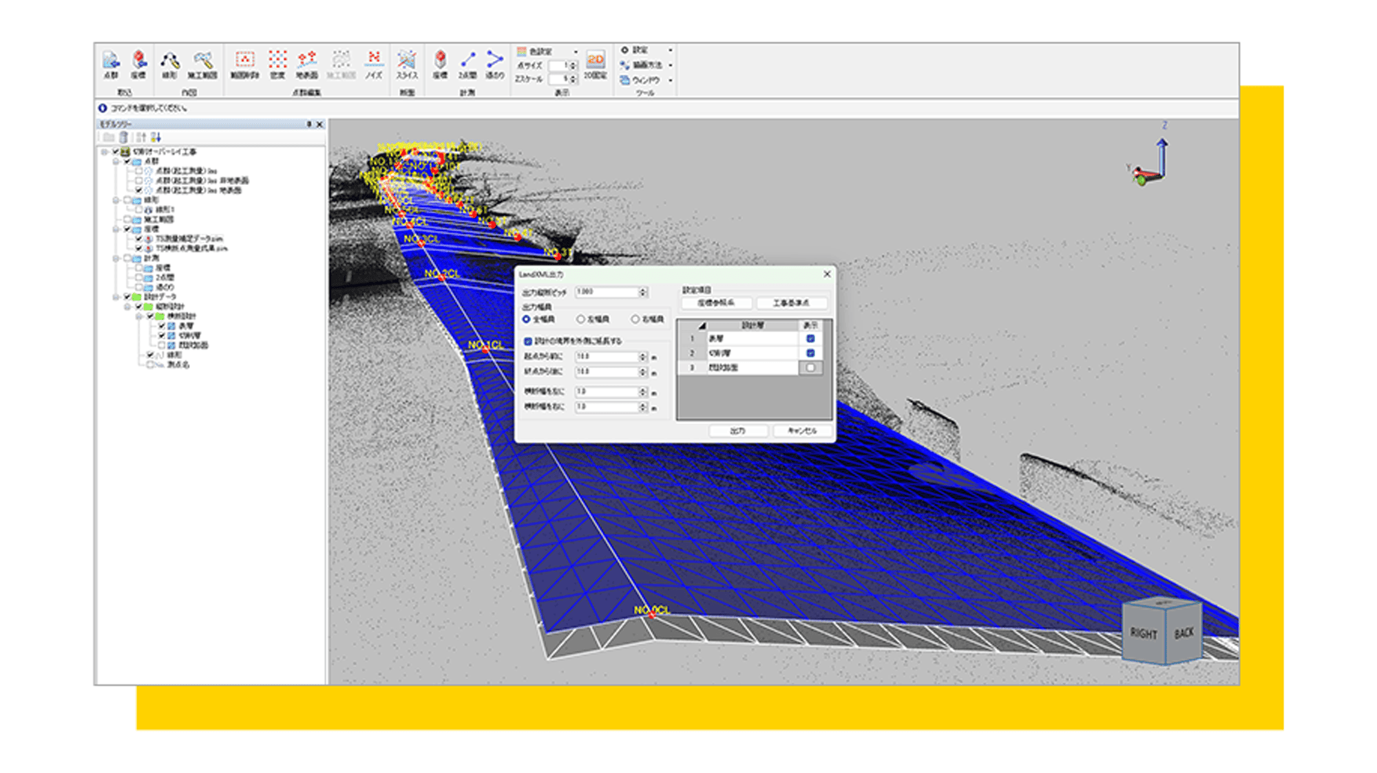Click the 点群 import icon in the ribbon
Viewport: 1377px width, 773px height.
pyautogui.click(x=111, y=63)
